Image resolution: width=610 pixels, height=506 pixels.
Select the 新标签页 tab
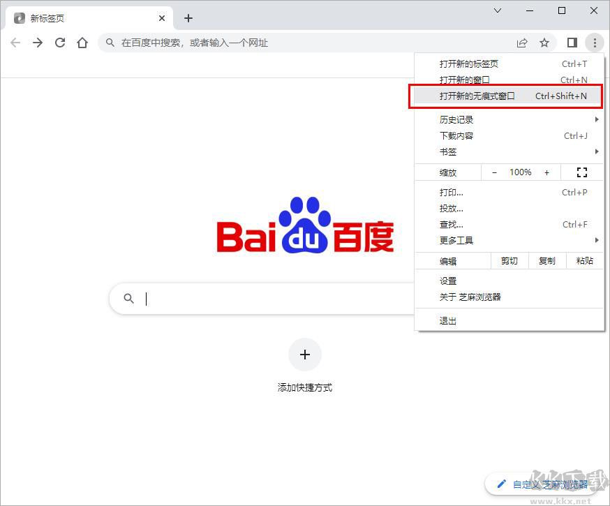click(89, 18)
